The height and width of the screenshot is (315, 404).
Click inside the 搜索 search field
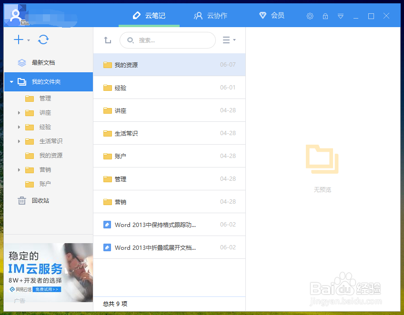pyautogui.click(x=167, y=40)
